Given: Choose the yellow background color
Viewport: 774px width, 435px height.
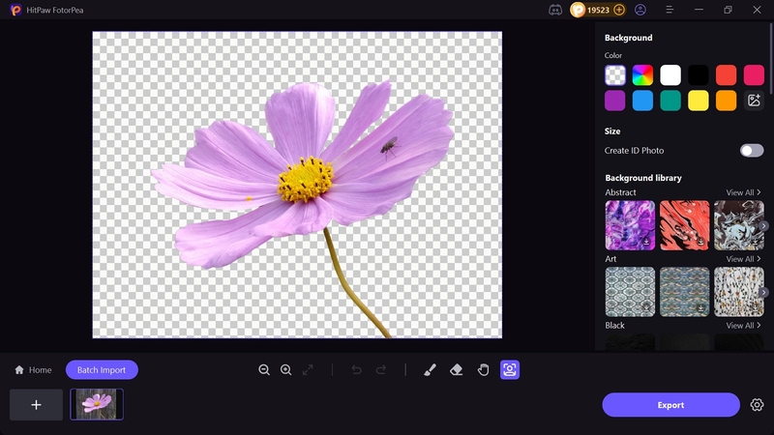Looking at the screenshot, I should tap(698, 101).
